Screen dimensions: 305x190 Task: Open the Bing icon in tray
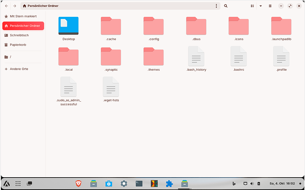point(234,183)
